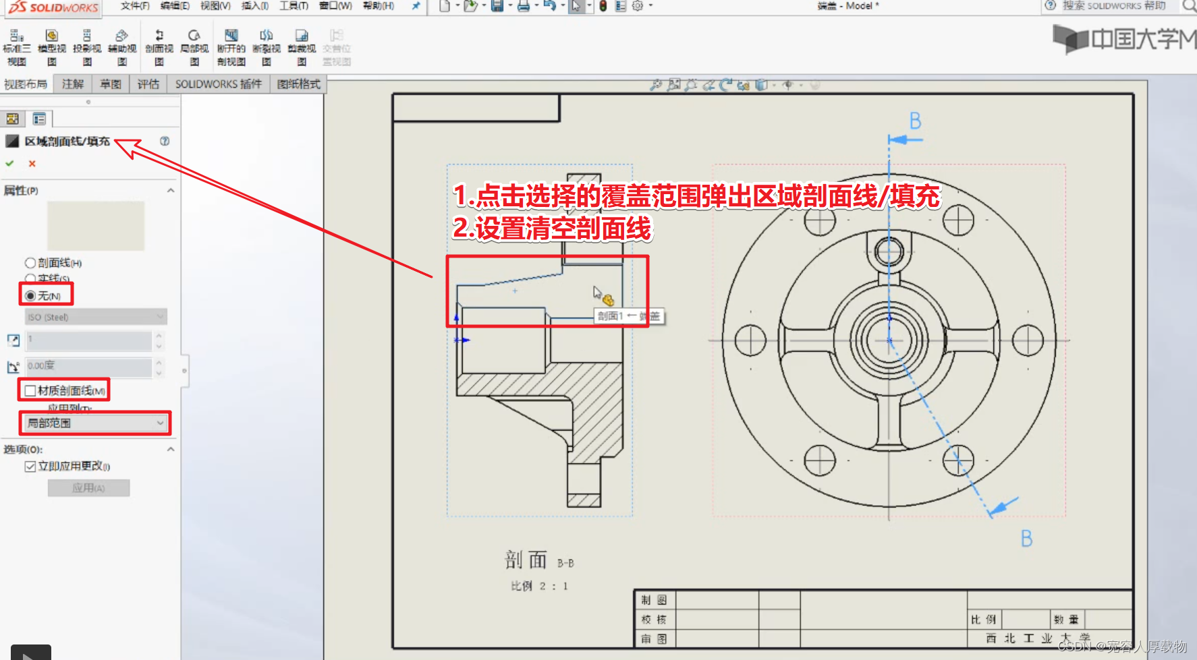Viewport: 1197px width, 660px height.
Task: Select the 断裂视图 break view tool
Action: click(x=267, y=47)
